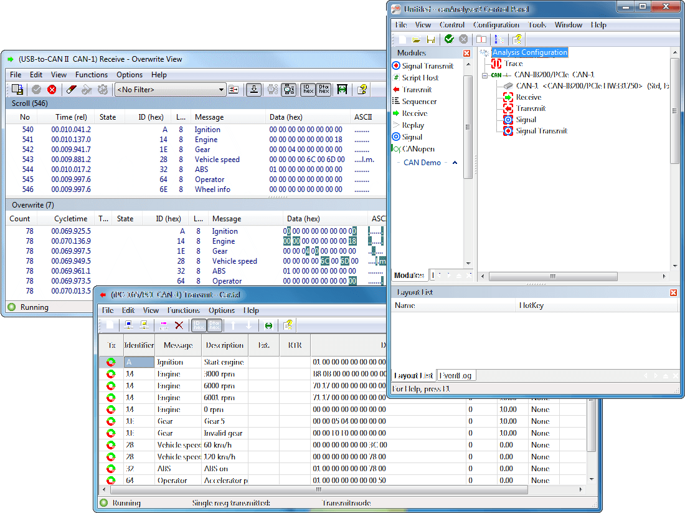
Task: Click the Description column header in Transmit window
Action: click(x=225, y=345)
